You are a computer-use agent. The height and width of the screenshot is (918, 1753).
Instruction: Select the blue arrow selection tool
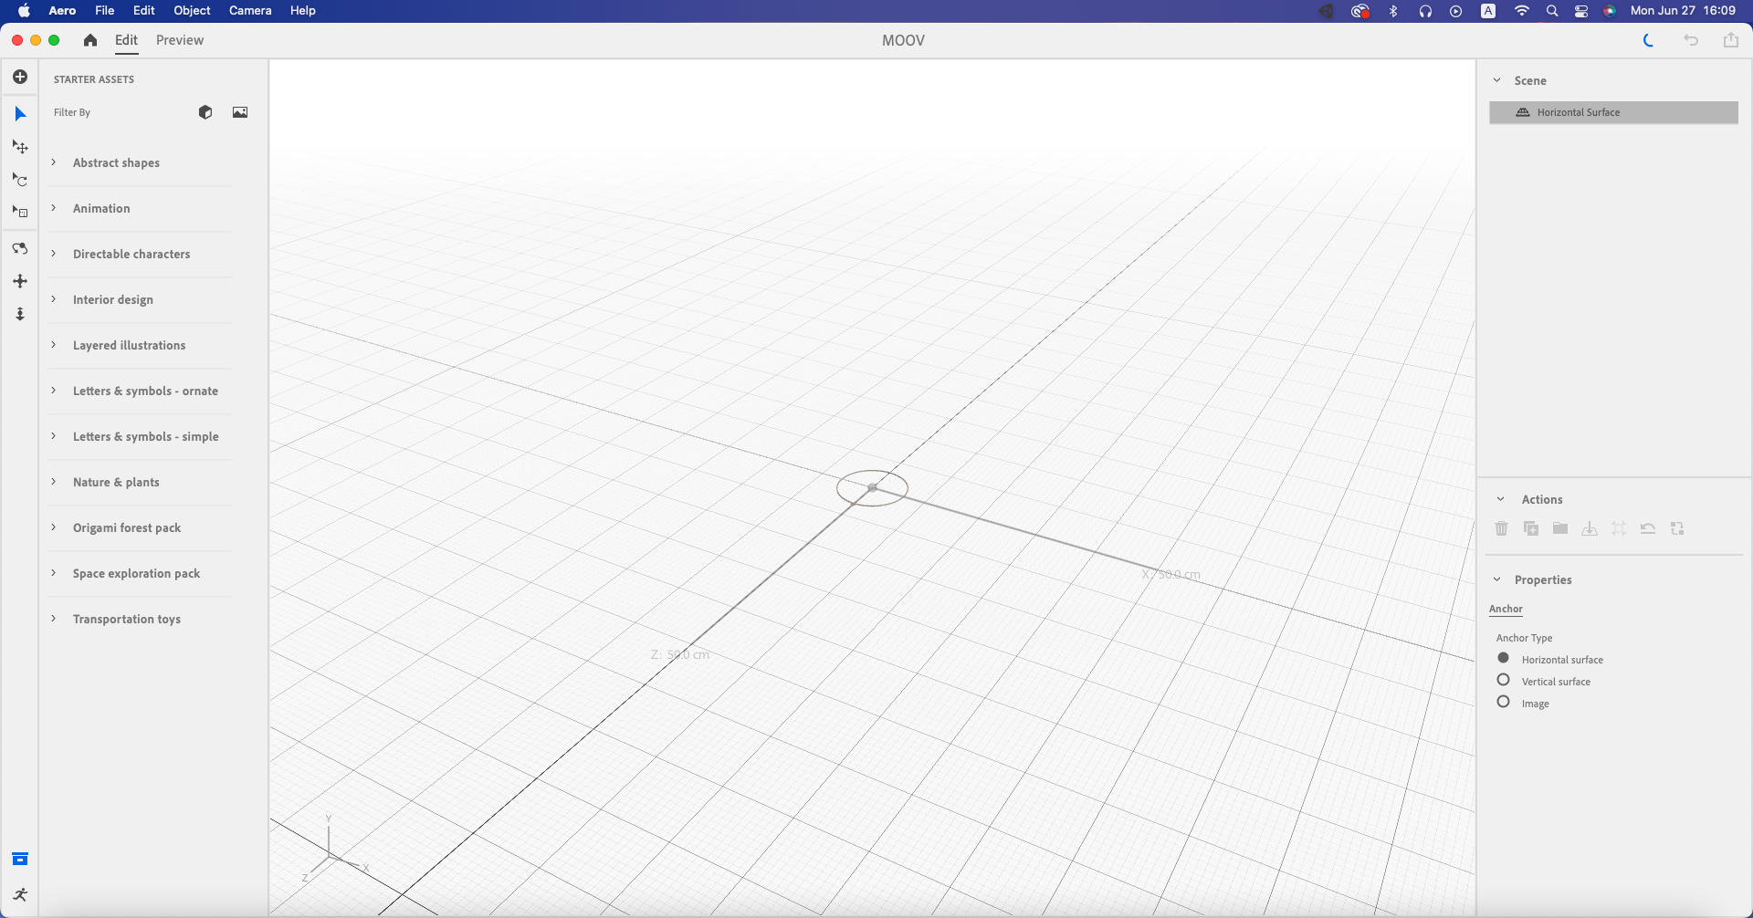tap(20, 114)
